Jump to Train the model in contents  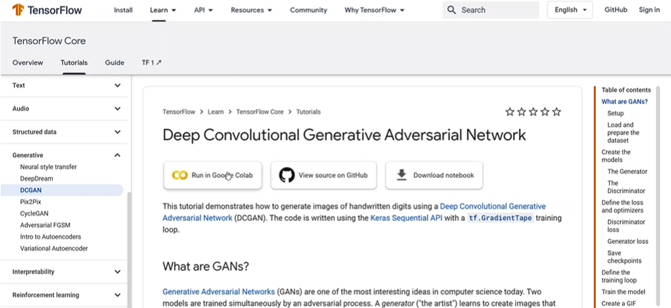[x=623, y=292]
